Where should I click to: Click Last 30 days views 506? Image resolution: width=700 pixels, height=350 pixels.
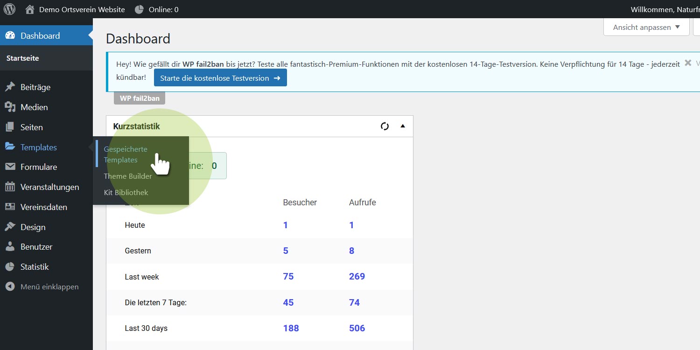357,328
